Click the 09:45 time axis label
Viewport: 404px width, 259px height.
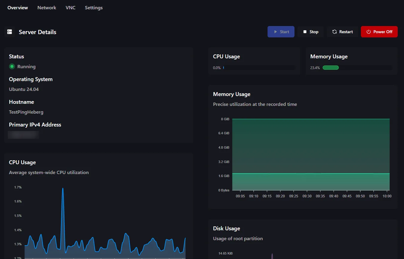[347, 196]
